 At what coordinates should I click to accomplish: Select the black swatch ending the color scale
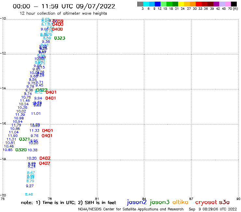pos(234,4)
